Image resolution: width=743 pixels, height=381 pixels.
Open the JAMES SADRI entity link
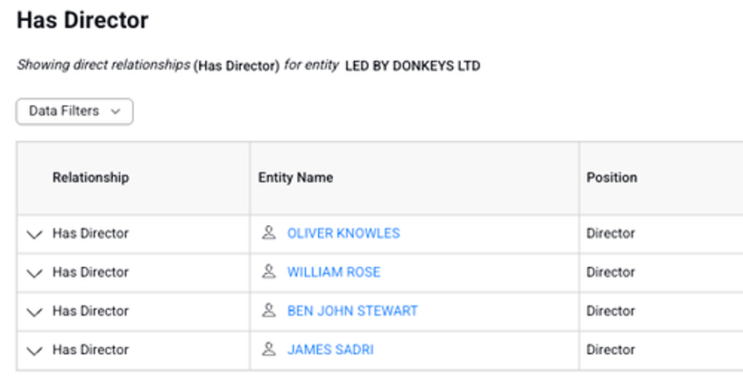330,349
